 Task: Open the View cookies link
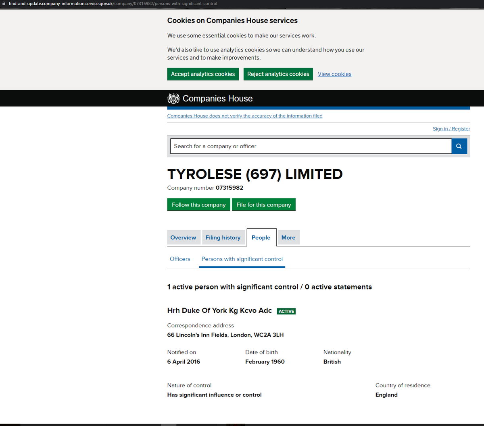334,74
